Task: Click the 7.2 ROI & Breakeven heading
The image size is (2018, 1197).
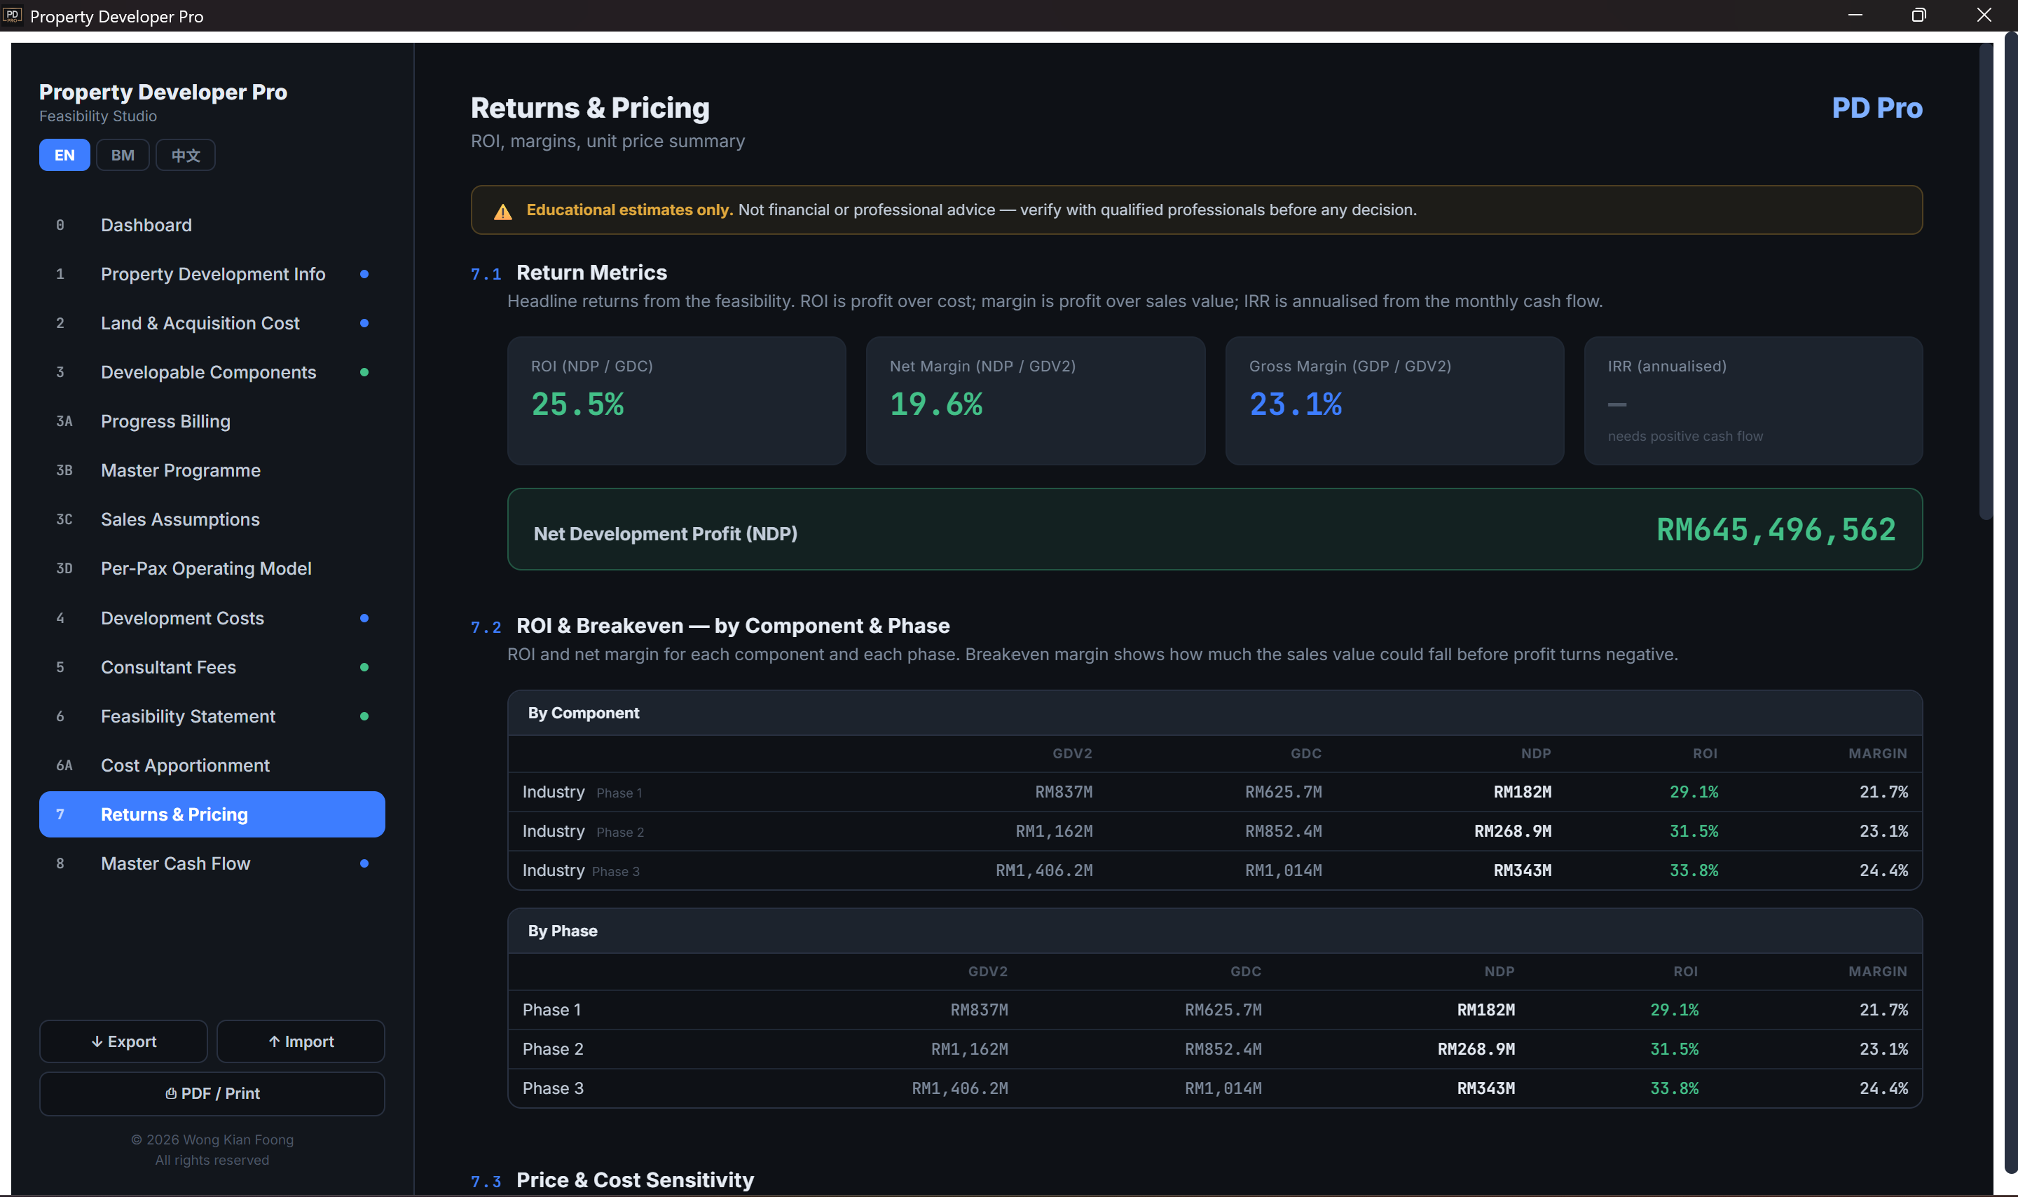Action: click(x=711, y=626)
